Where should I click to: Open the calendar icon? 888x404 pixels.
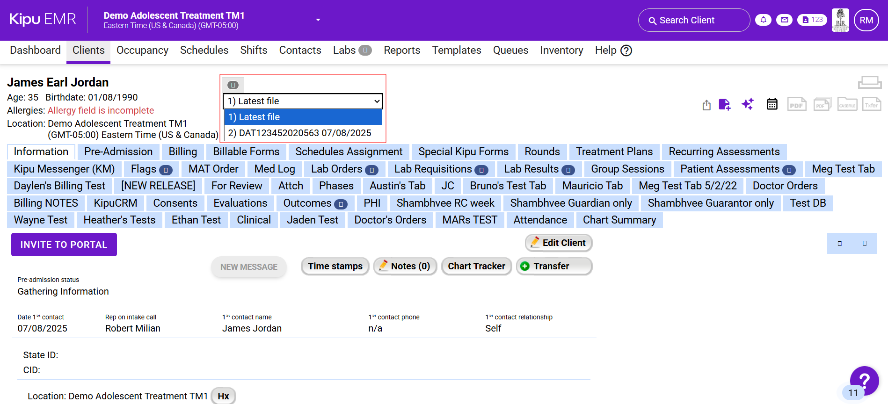772,104
